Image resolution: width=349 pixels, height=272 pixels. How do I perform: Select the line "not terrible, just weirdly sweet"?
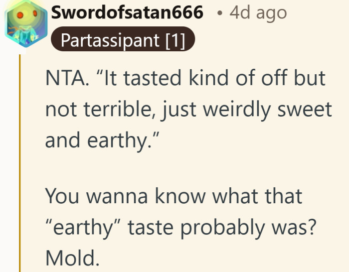pyautogui.click(x=189, y=110)
